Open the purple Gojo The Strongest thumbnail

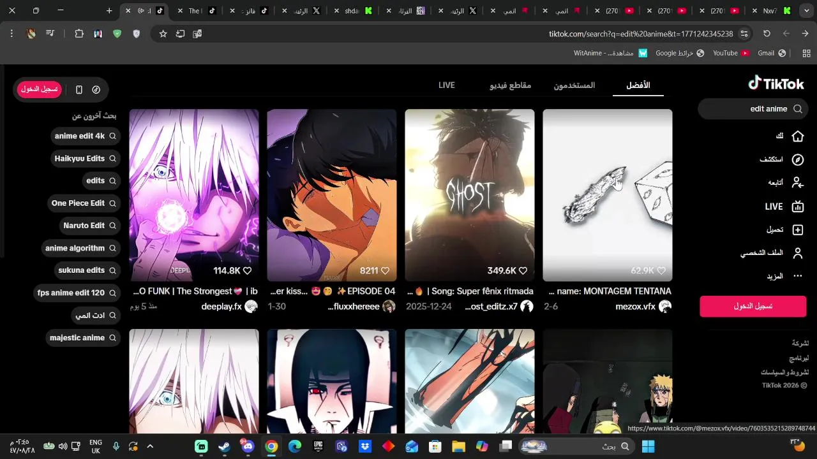coord(194,195)
